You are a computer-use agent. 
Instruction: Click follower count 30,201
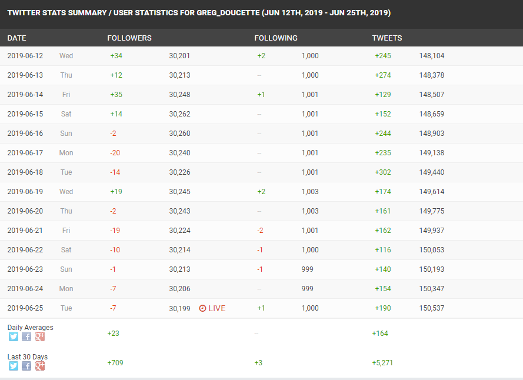[179, 56]
